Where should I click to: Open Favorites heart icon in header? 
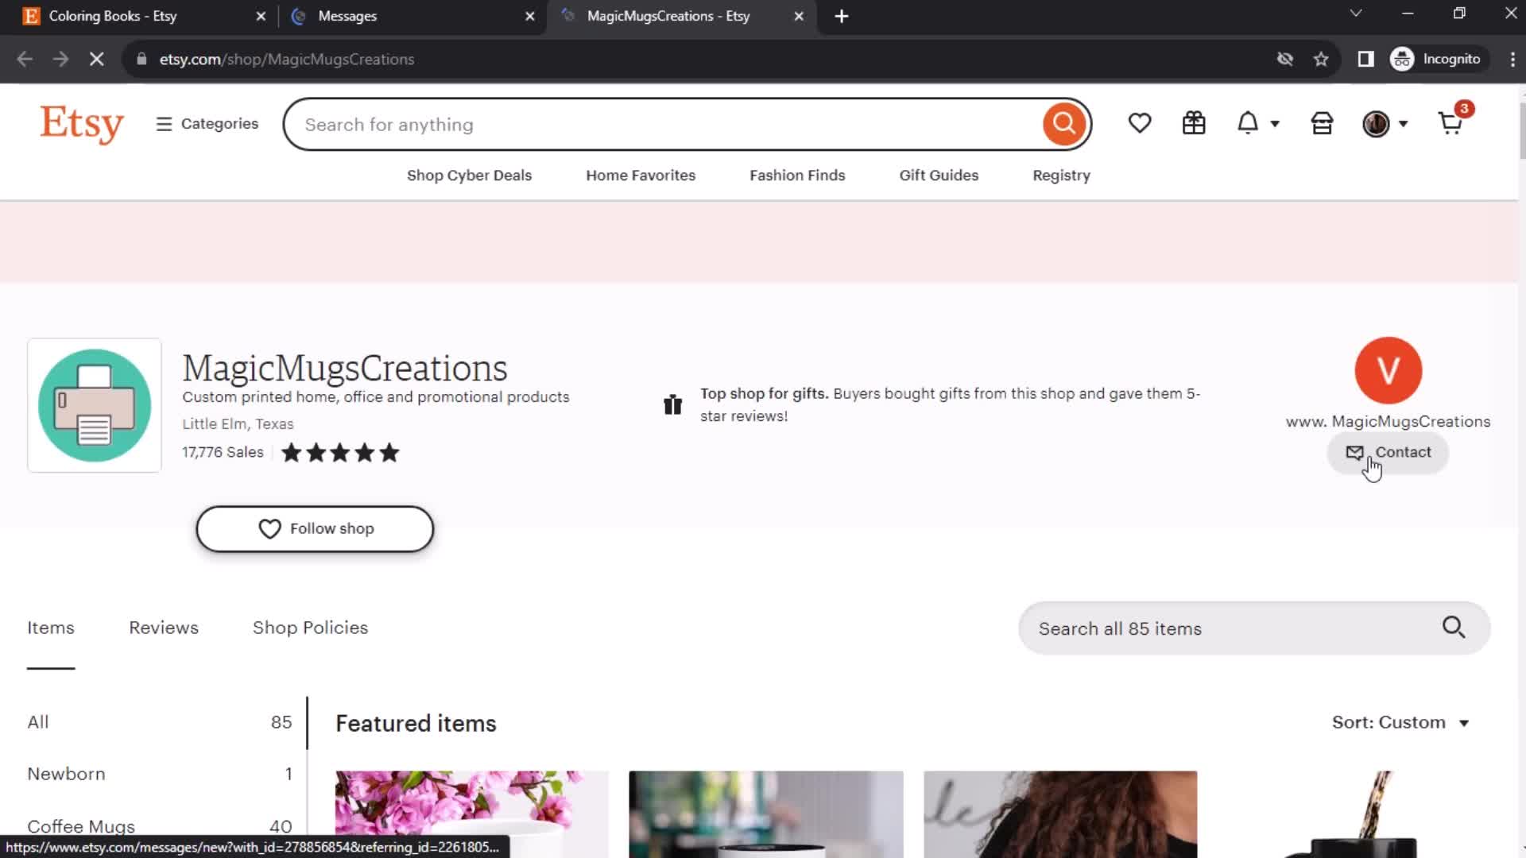pos(1140,124)
